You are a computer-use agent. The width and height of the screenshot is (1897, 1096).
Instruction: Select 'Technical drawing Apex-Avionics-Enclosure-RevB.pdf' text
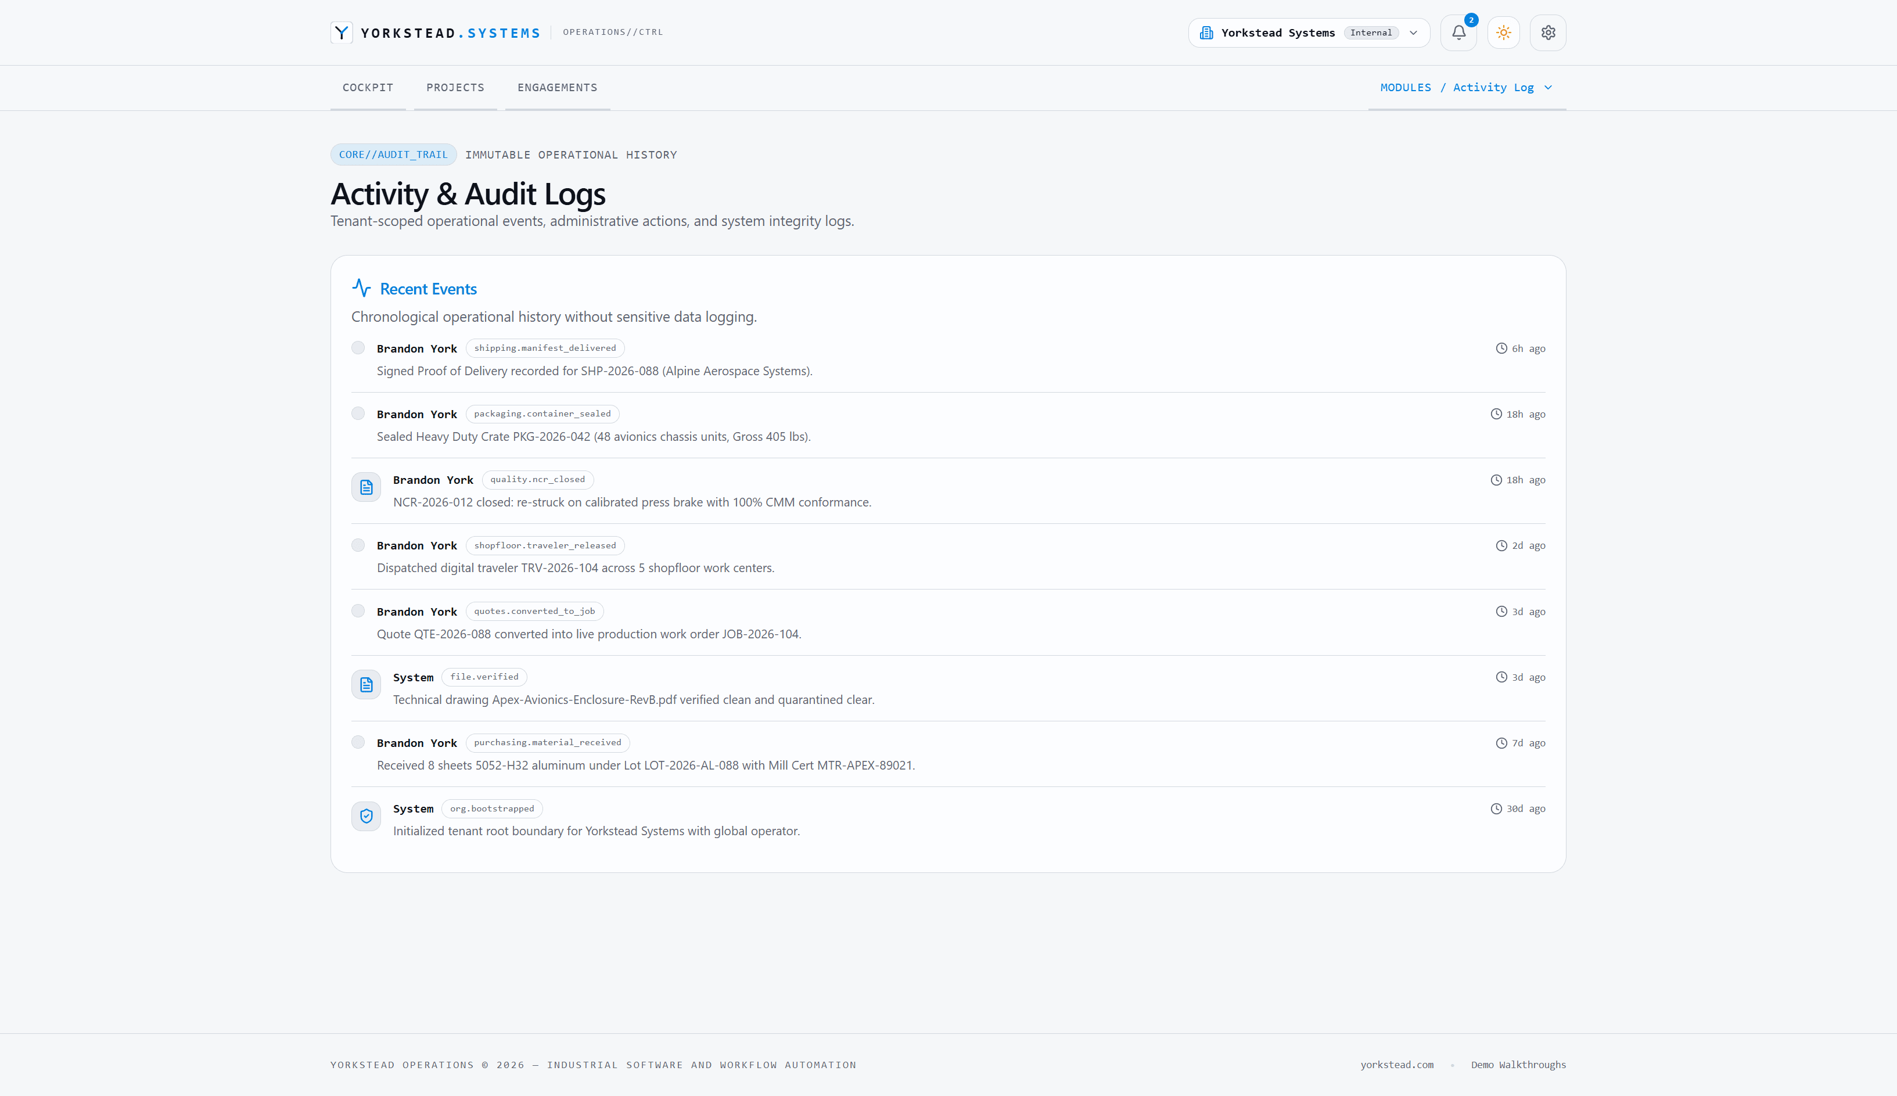(x=634, y=699)
